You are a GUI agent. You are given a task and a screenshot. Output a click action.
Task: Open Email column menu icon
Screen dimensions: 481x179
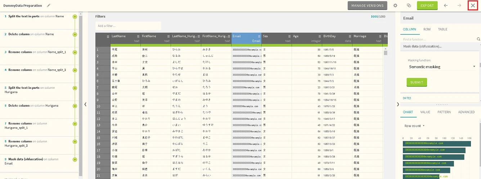[259, 36]
